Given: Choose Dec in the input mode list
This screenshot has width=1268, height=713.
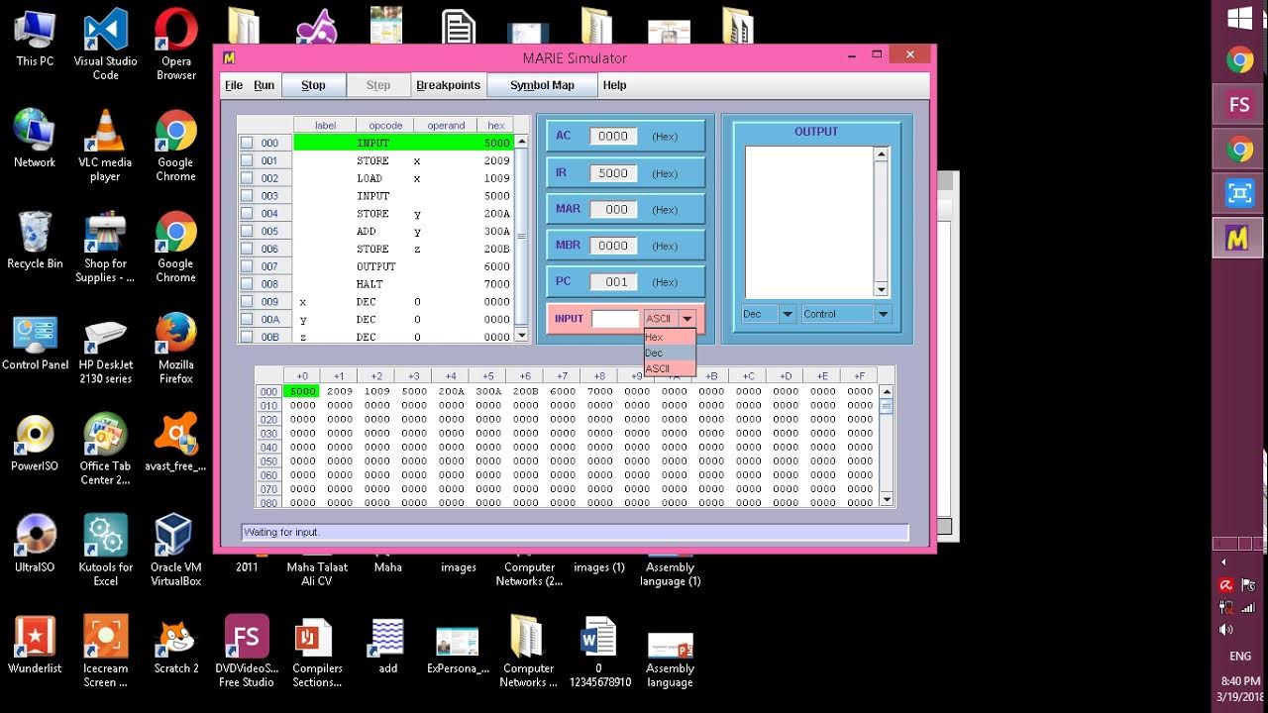Looking at the screenshot, I should click(669, 353).
